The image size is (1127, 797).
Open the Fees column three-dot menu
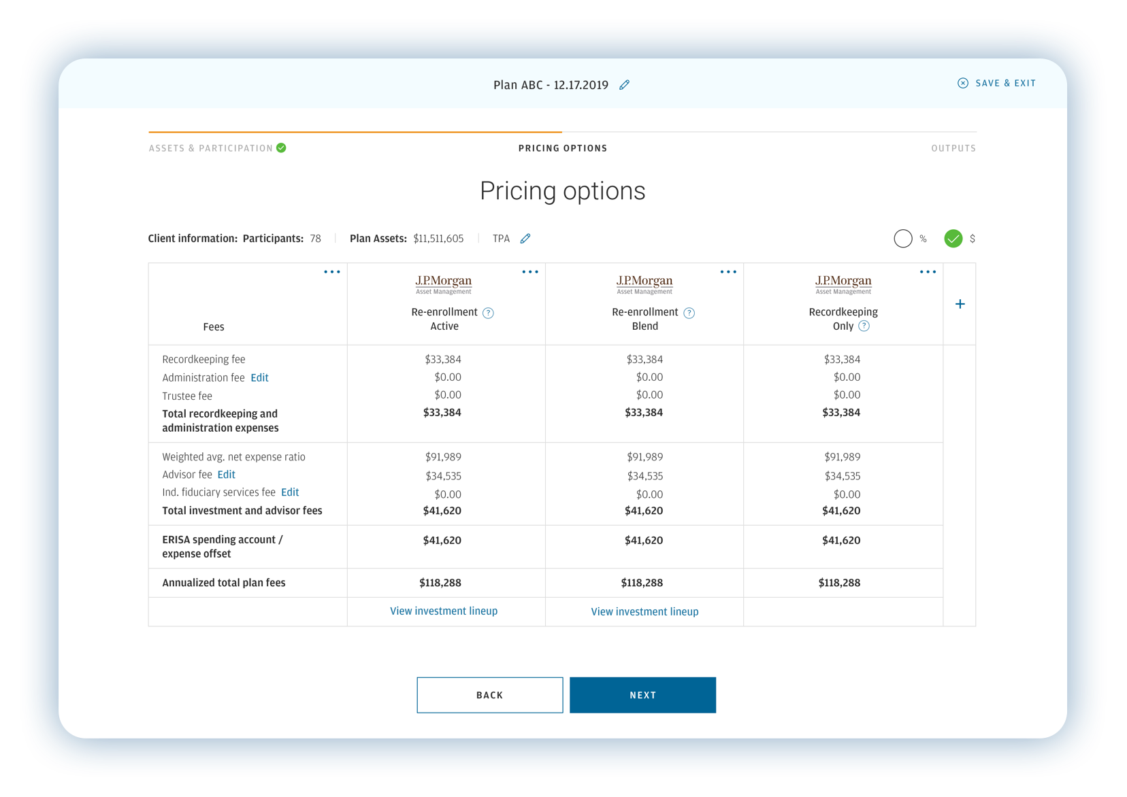[332, 272]
